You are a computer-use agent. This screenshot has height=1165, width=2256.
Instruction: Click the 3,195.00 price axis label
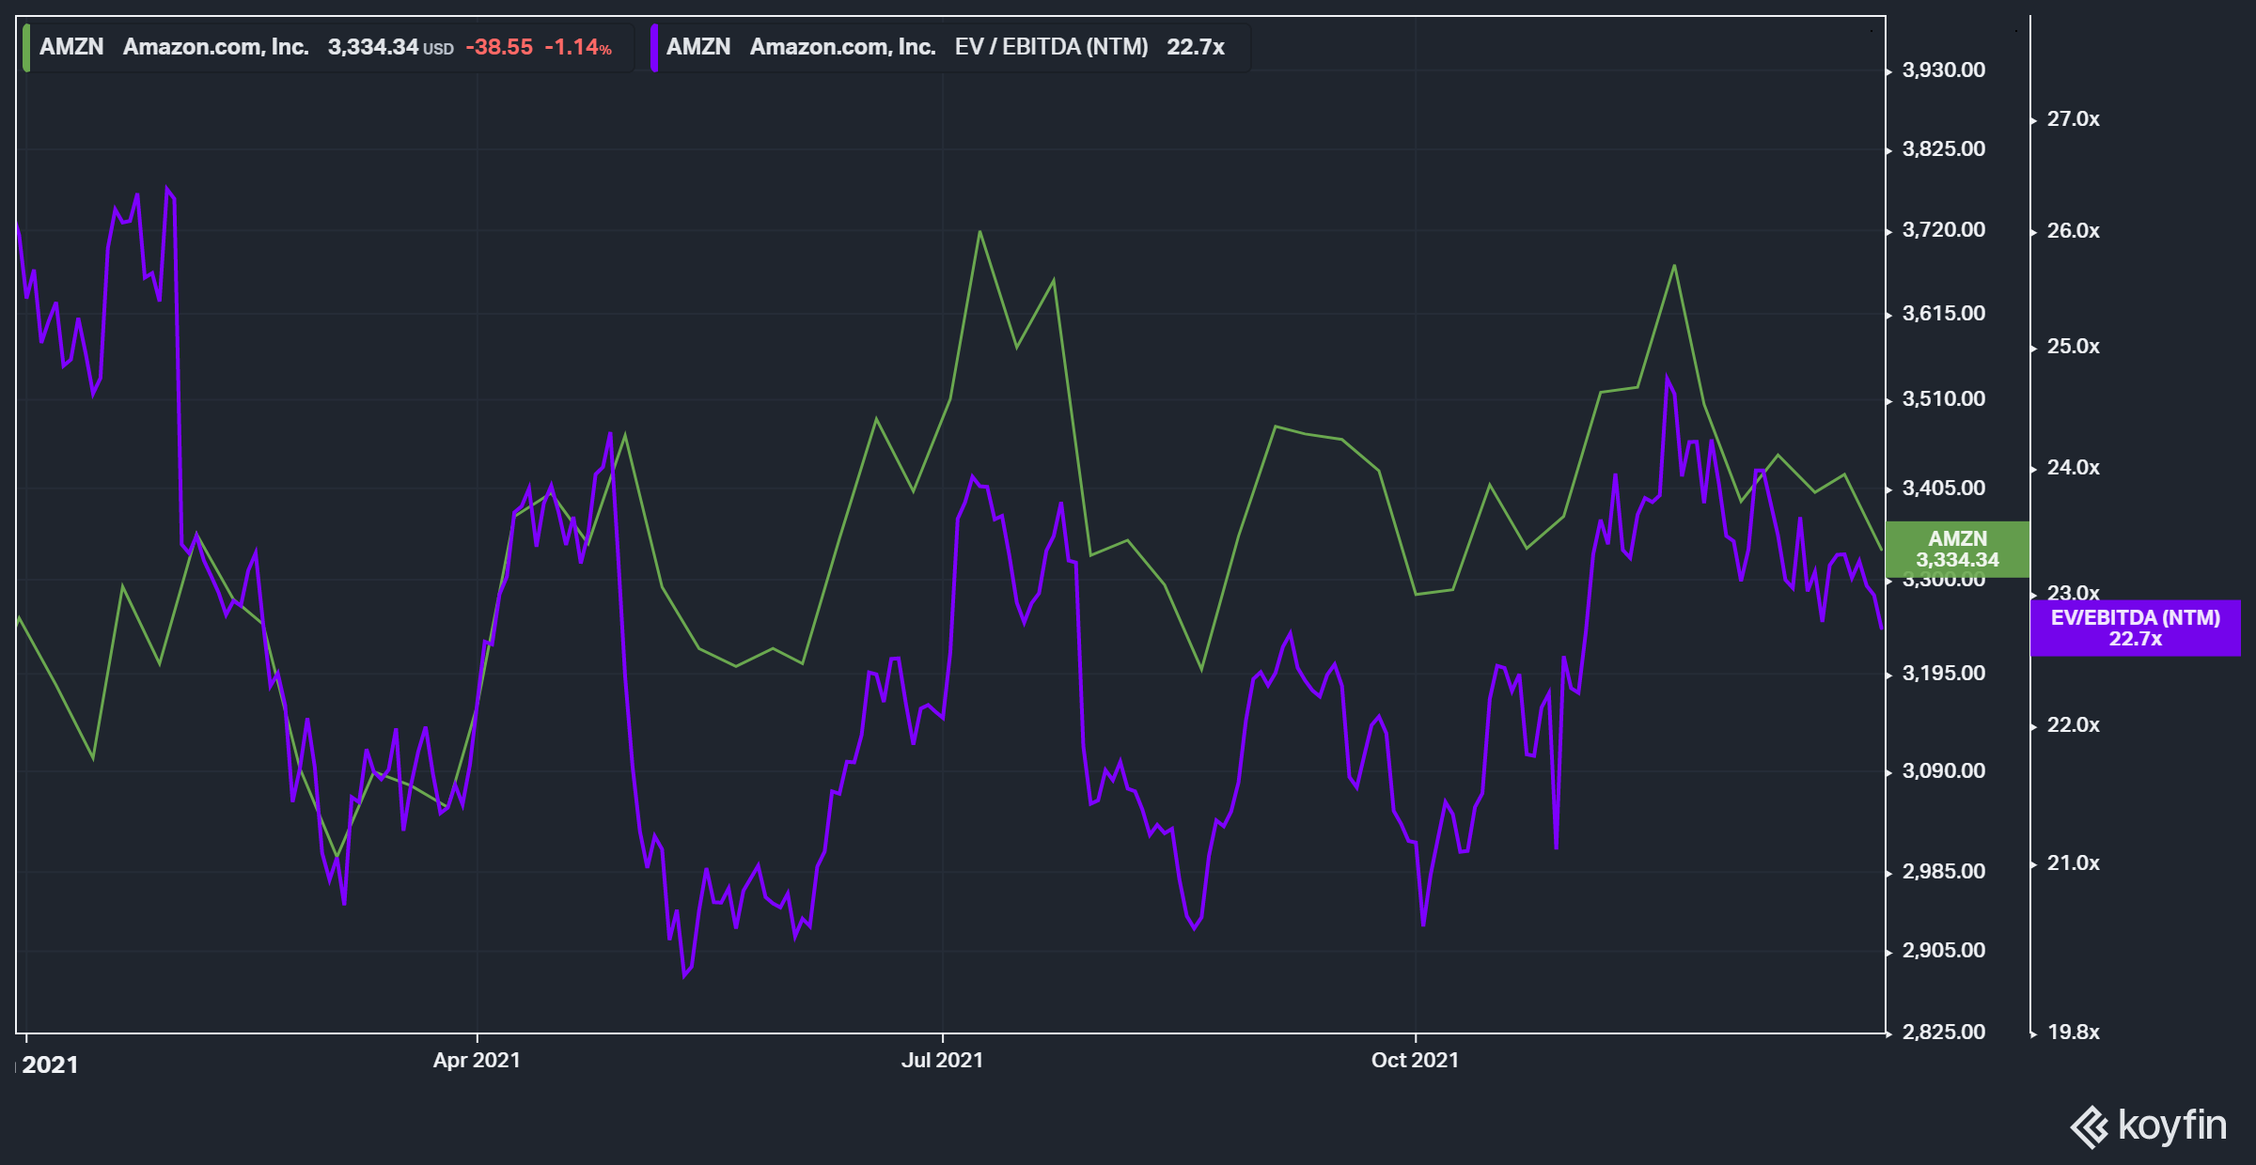click(x=1944, y=674)
